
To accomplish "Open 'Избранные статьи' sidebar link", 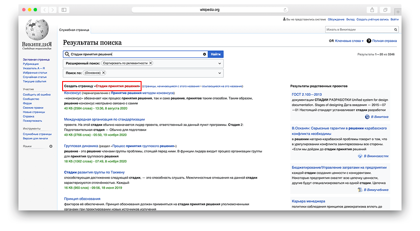I will (x=35, y=73).
